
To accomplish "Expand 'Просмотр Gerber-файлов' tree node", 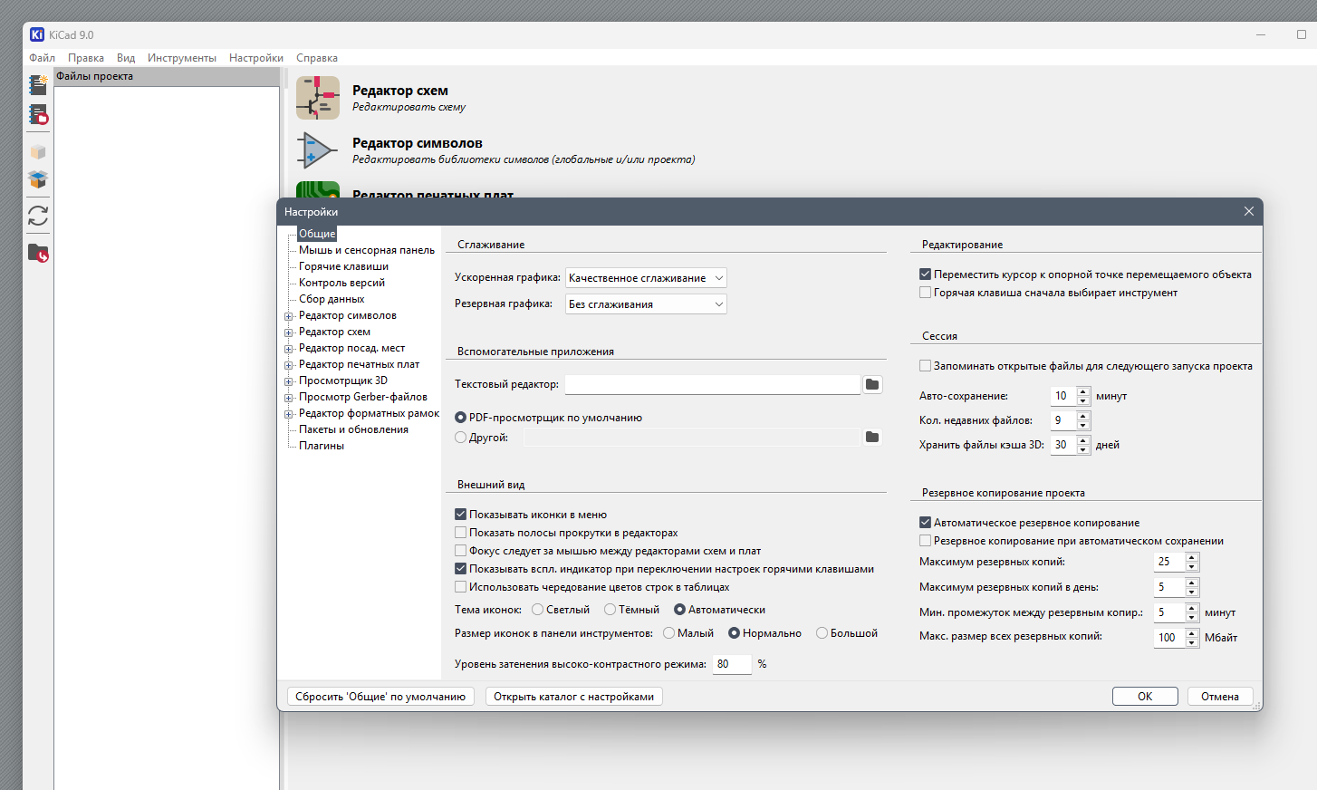I will tap(289, 398).
